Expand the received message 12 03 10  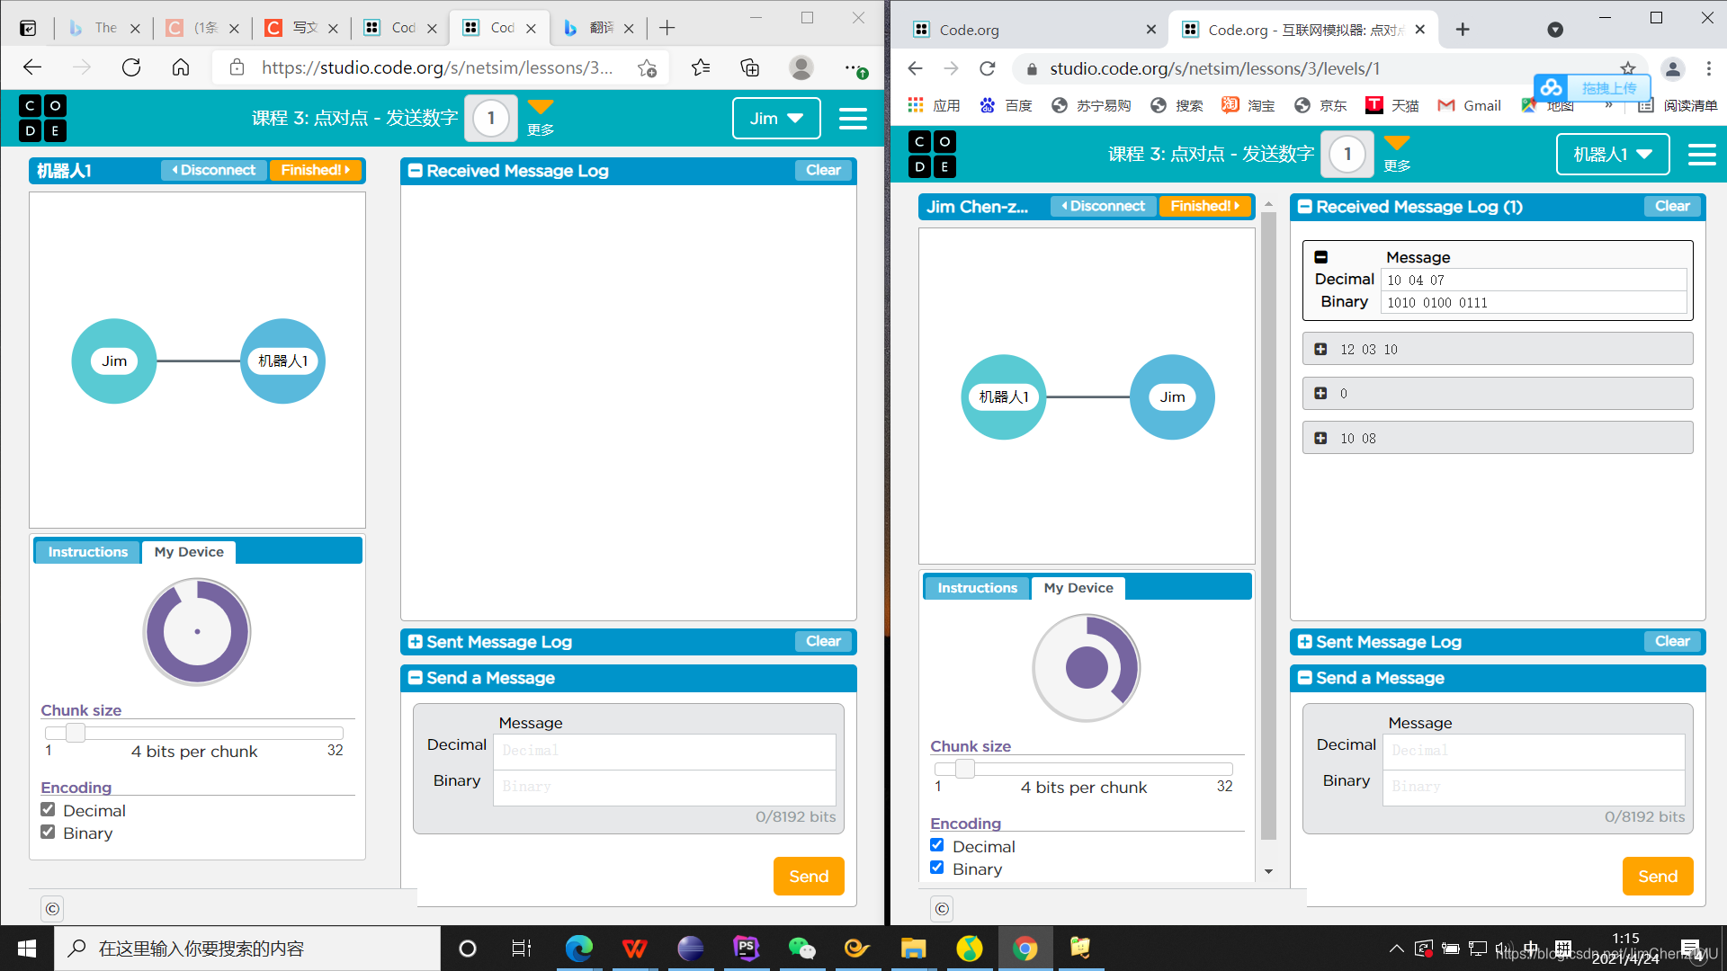[1320, 349]
